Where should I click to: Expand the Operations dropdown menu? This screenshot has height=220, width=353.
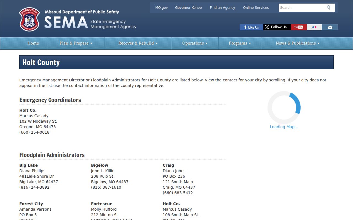(x=195, y=43)
